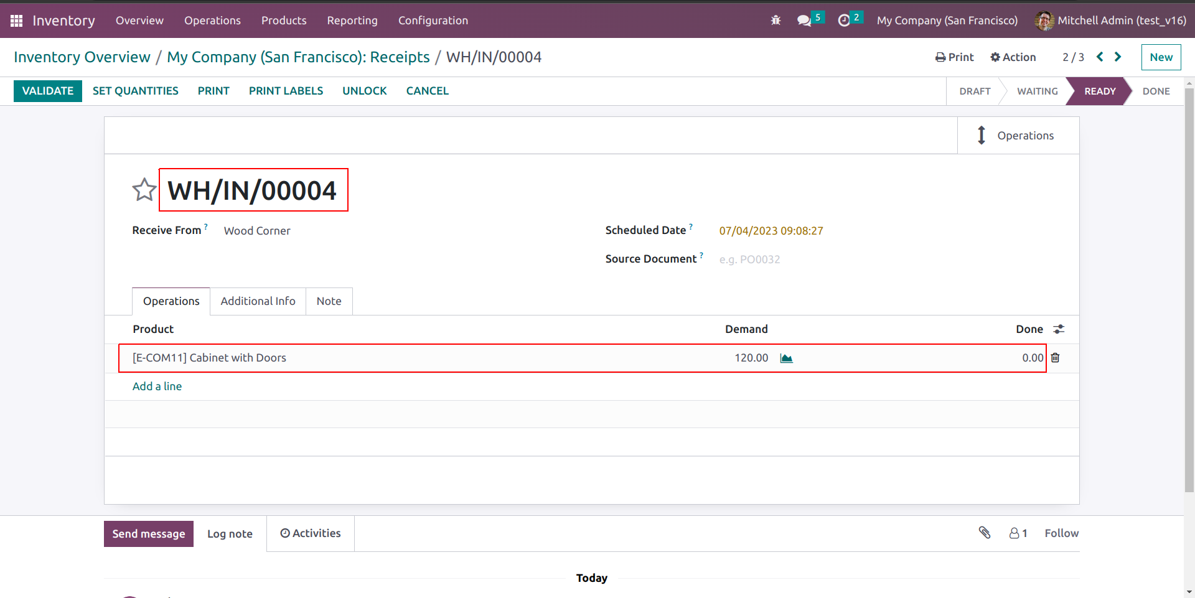Select the DONE status stage
Viewport: 1195px width, 598px height.
pyautogui.click(x=1156, y=91)
